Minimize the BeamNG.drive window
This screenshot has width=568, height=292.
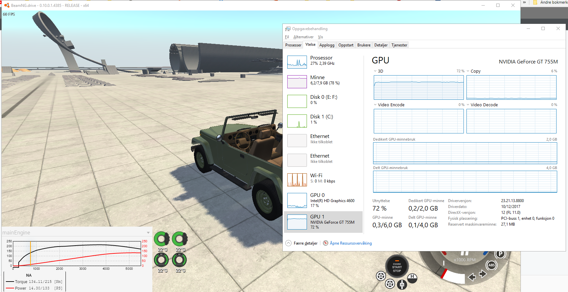483,5
